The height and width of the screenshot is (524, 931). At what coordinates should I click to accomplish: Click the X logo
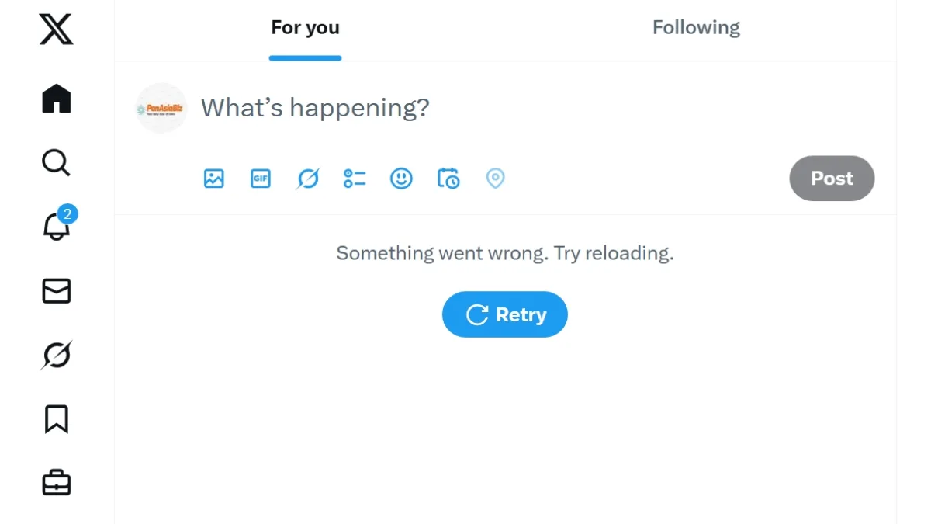pos(56,29)
